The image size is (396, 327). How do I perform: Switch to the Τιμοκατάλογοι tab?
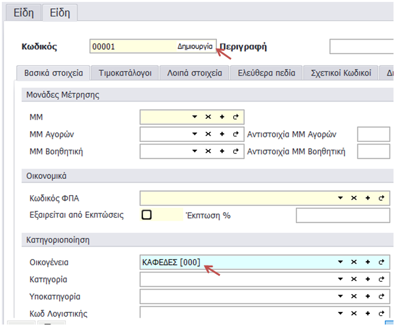[125, 73]
